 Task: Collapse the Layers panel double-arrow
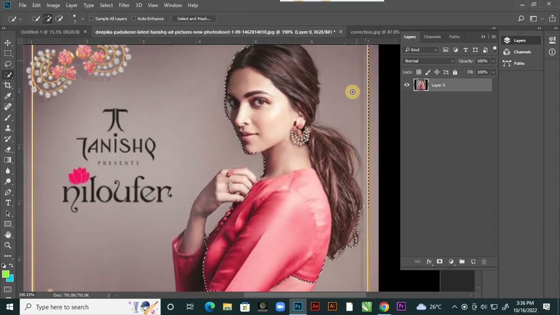[483, 37]
